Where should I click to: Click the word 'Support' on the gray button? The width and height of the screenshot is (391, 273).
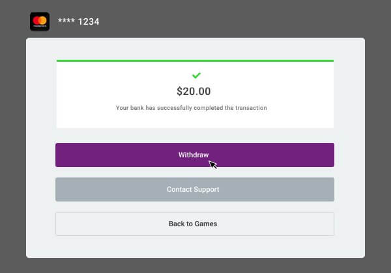point(206,189)
